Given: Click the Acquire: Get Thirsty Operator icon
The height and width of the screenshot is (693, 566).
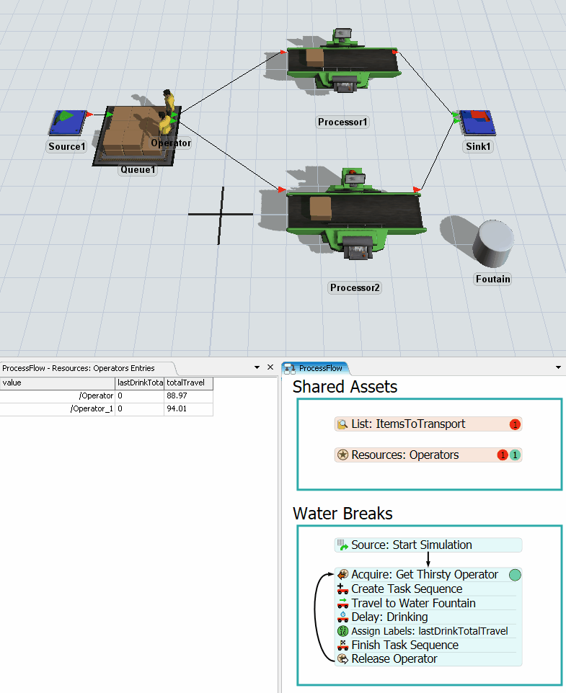Looking at the screenshot, I should click(342, 575).
